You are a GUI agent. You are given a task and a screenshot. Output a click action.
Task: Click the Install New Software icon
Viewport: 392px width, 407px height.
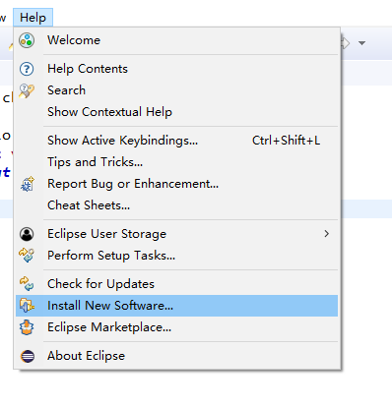point(27,306)
